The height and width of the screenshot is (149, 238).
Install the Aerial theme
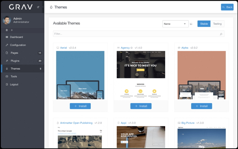pos(80,106)
